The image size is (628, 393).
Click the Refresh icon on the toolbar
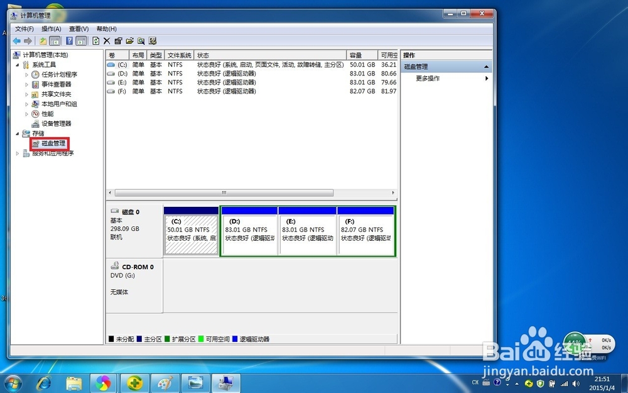[95, 40]
